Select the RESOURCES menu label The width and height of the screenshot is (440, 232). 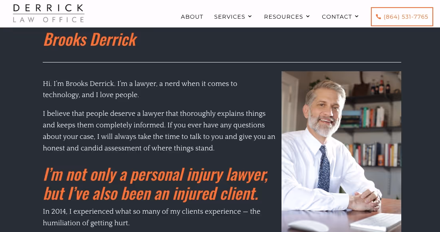coord(283,17)
